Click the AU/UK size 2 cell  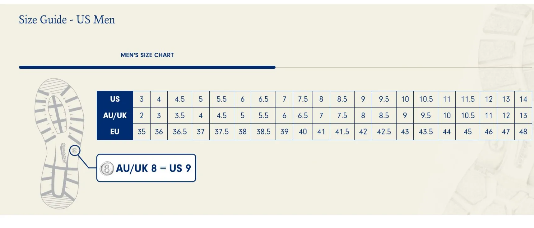tap(142, 116)
